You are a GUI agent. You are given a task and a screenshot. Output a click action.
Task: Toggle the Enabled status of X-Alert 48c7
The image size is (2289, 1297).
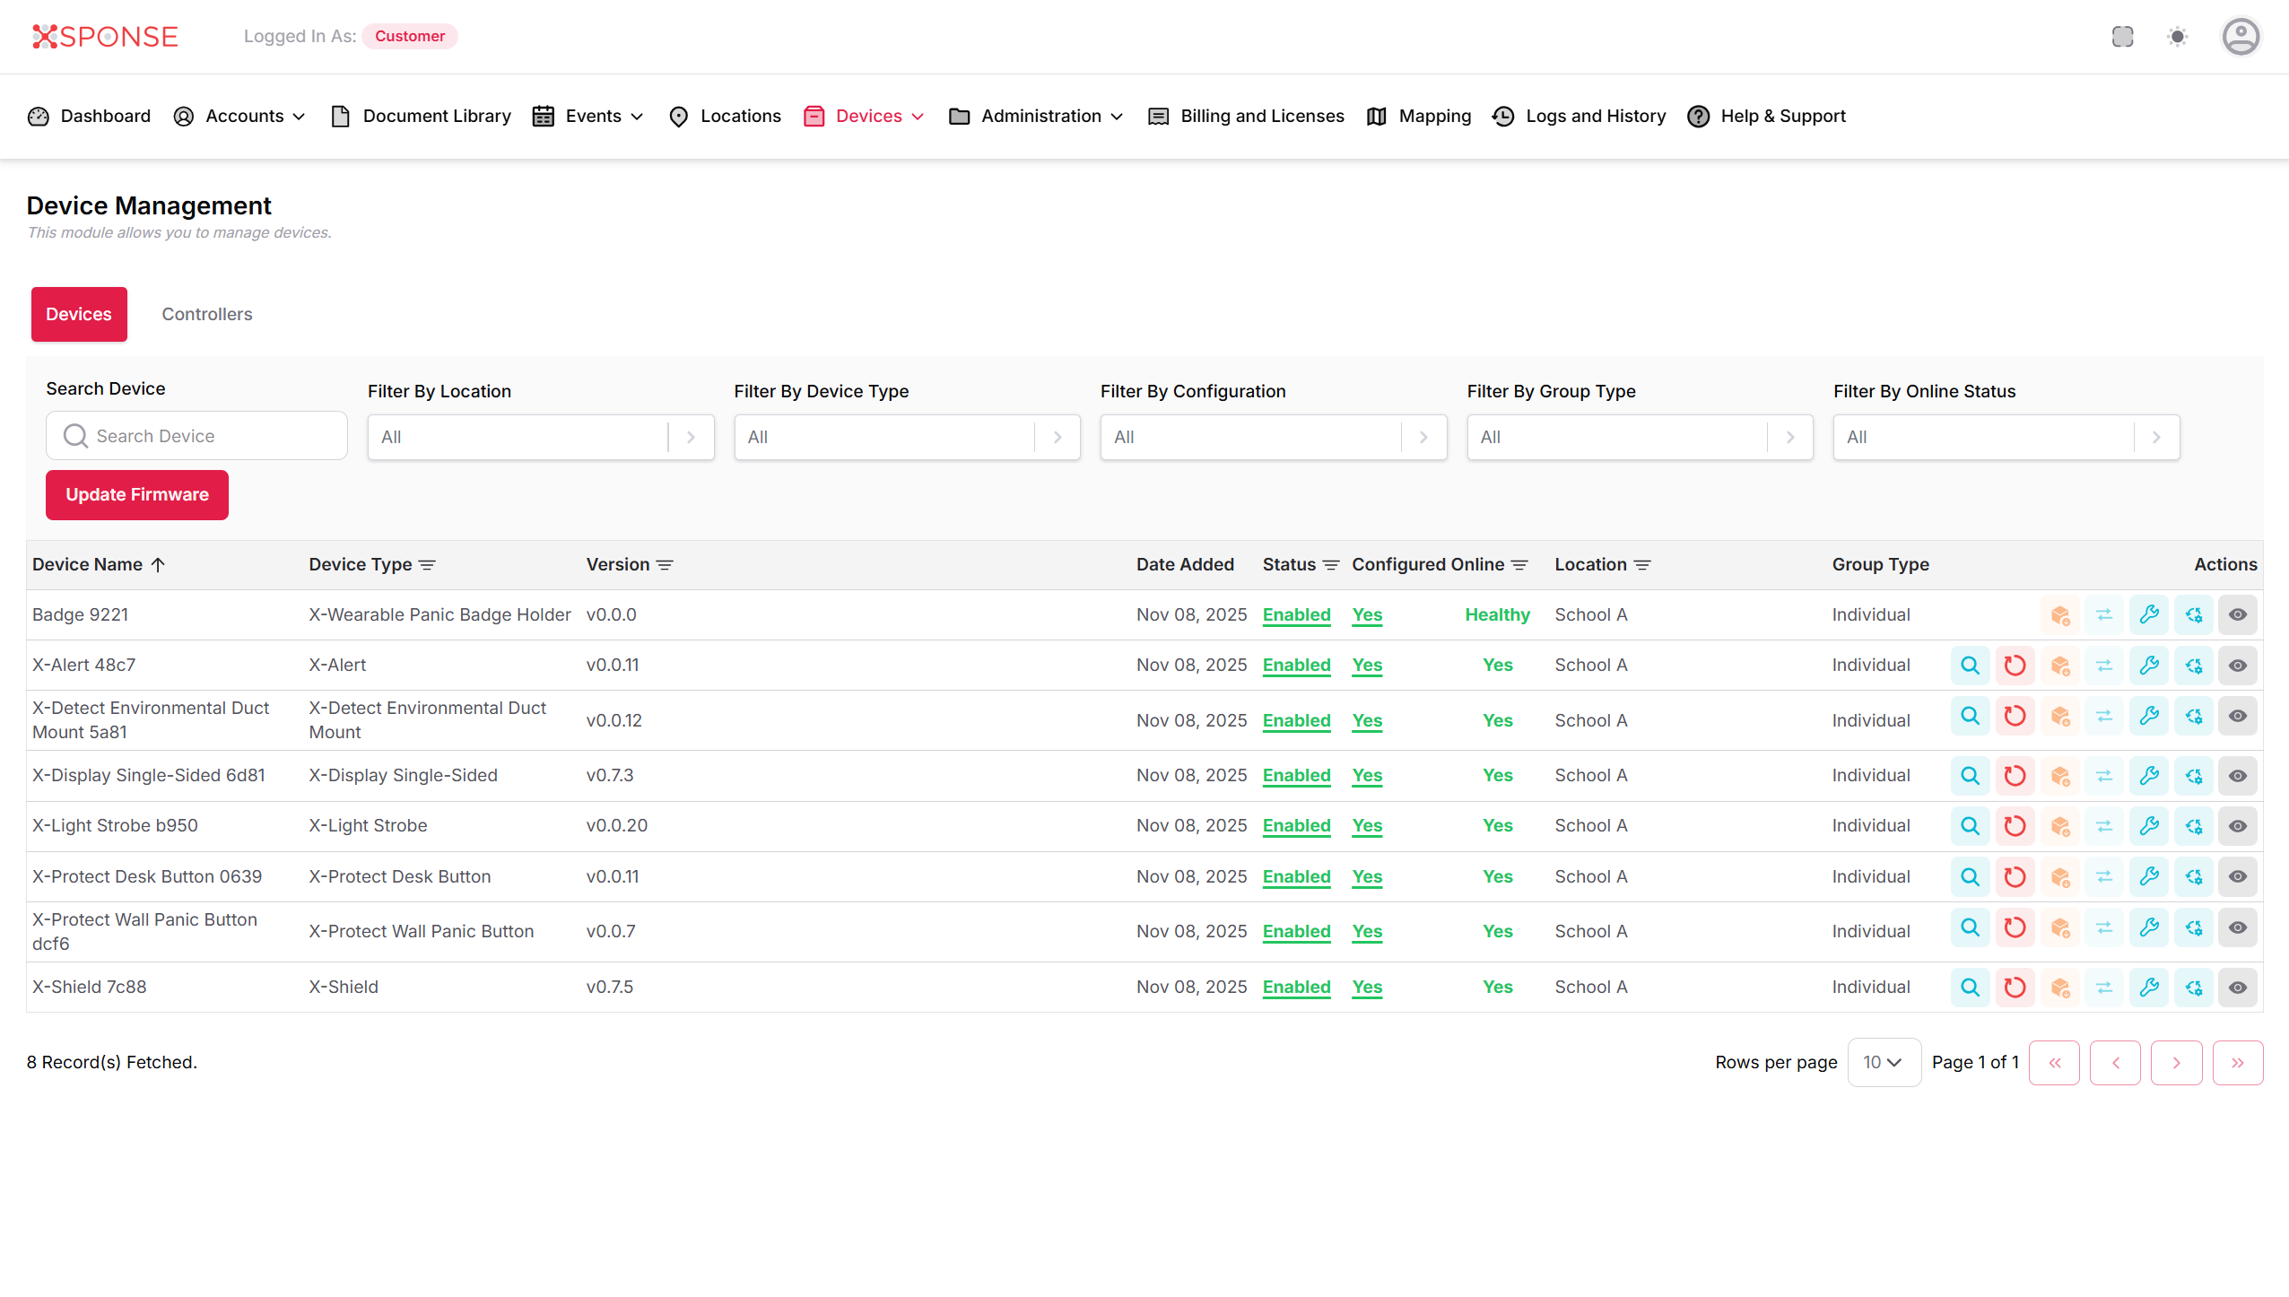pyautogui.click(x=1296, y=665)
